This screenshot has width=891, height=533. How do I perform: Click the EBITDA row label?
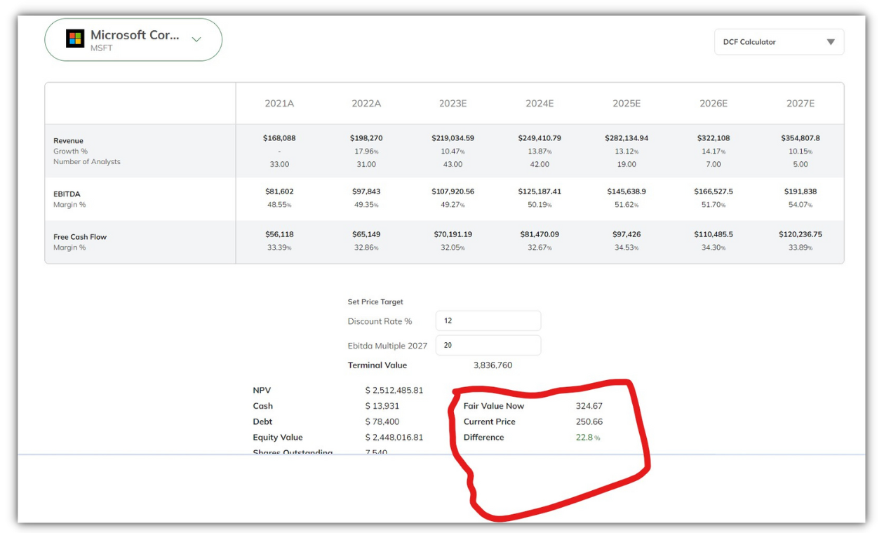67,194
